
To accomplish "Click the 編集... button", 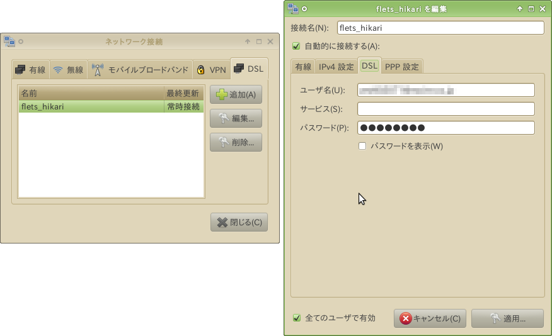I will coord(236,118).
